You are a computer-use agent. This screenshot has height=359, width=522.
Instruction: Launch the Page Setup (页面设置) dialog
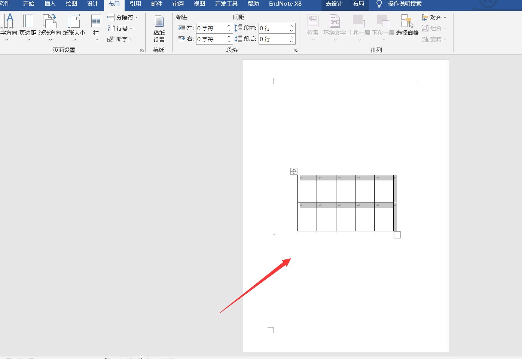click(x=142, y=51)
